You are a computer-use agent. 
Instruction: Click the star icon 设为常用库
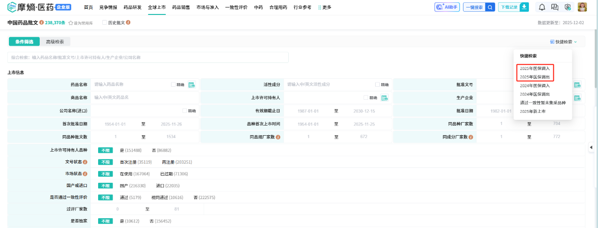pos(71,23)
